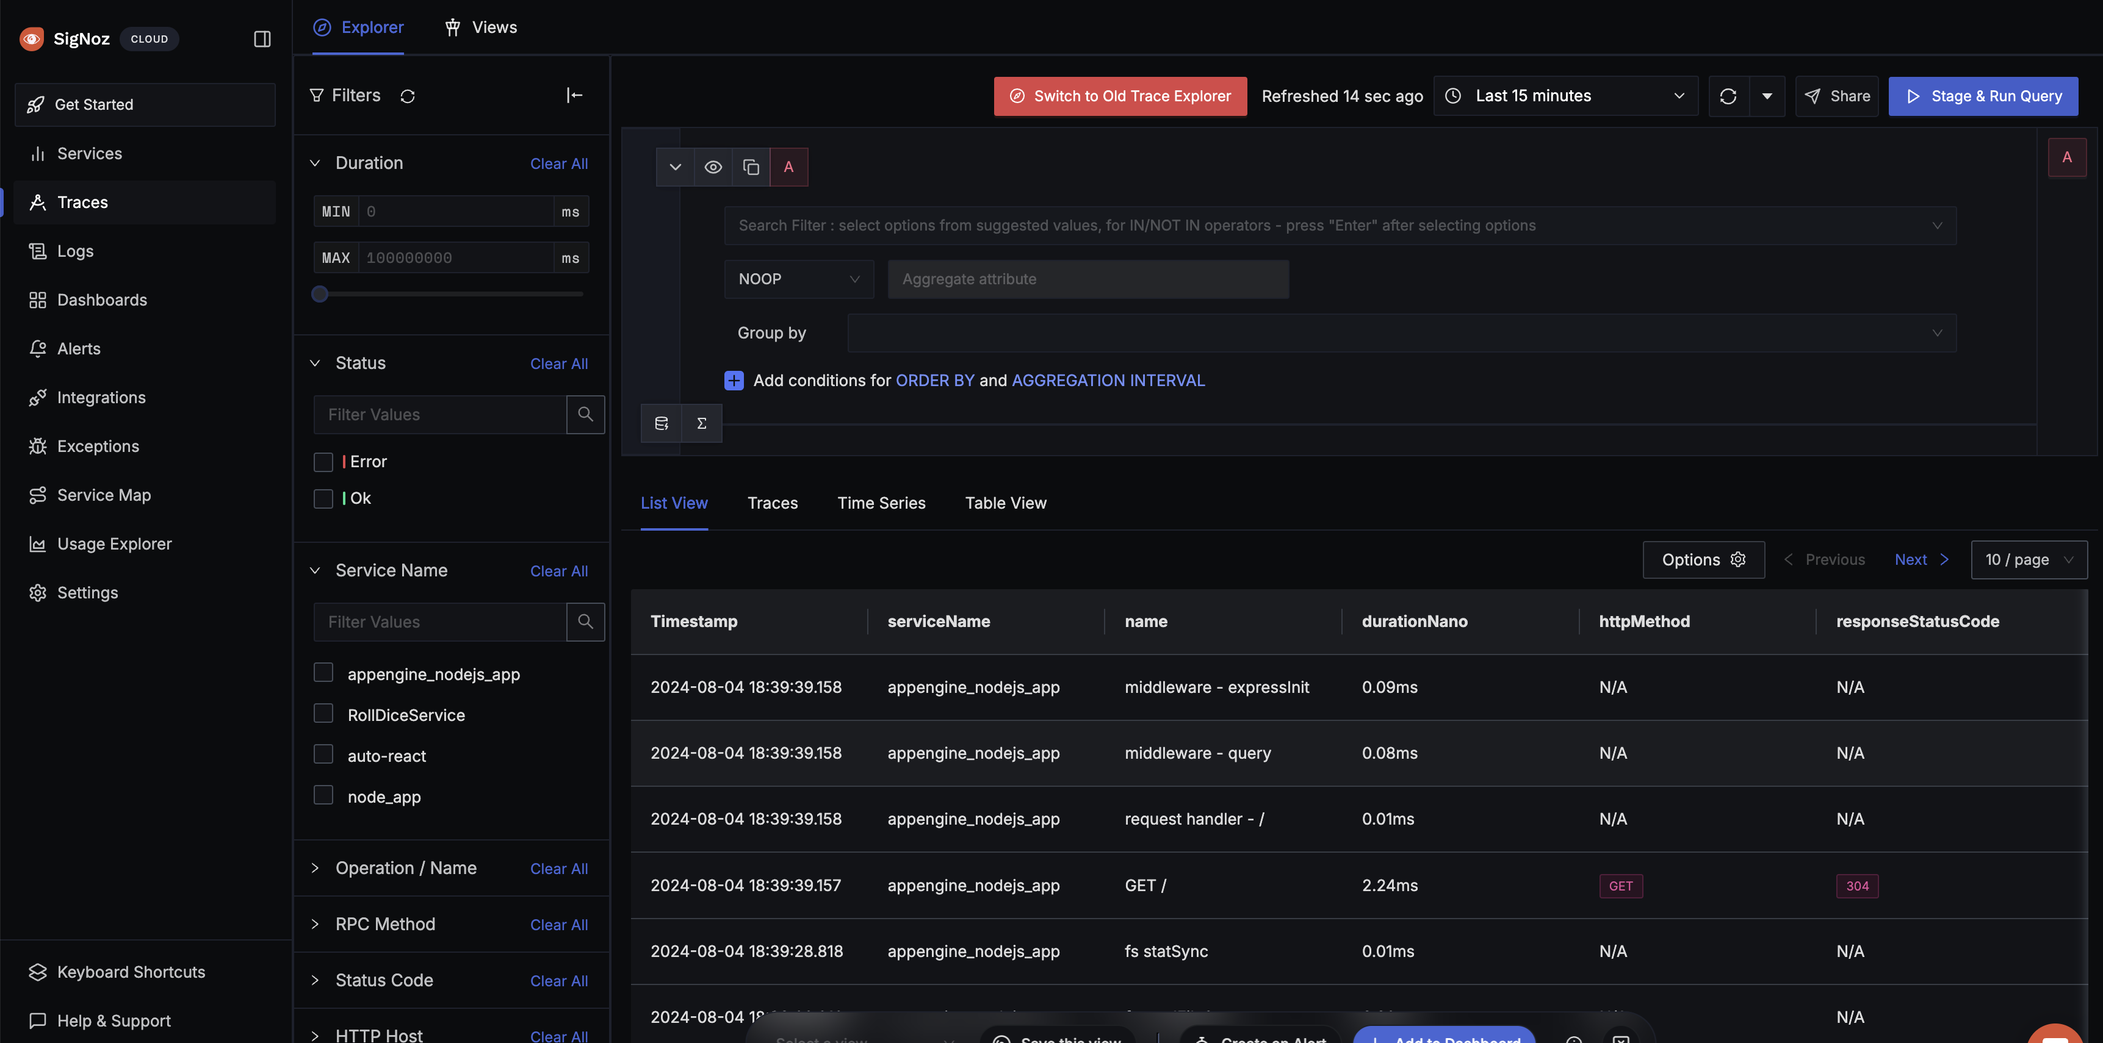
Task: Click Switch to Old Trace Explorer
Action: [x=1120, y=96]
